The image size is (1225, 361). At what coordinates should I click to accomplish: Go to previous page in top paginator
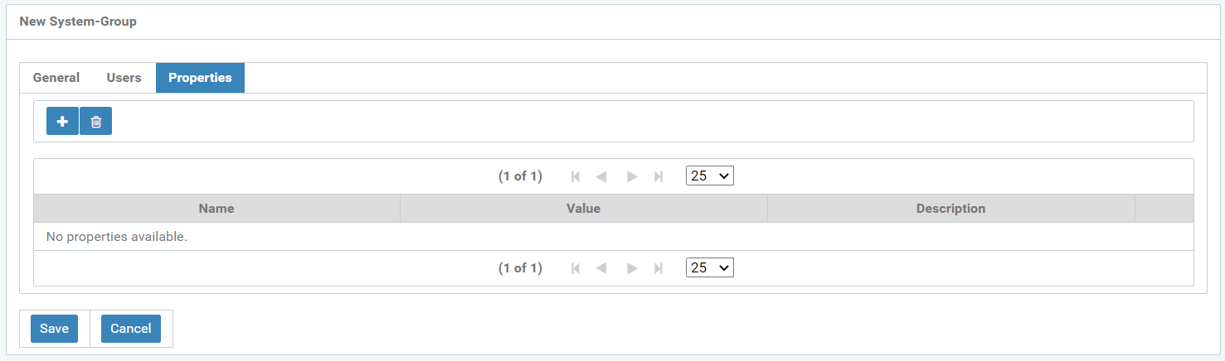pyautogui.click(x=601, y=176)
